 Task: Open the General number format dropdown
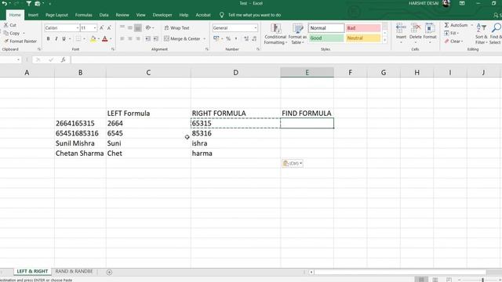(256, 28)
